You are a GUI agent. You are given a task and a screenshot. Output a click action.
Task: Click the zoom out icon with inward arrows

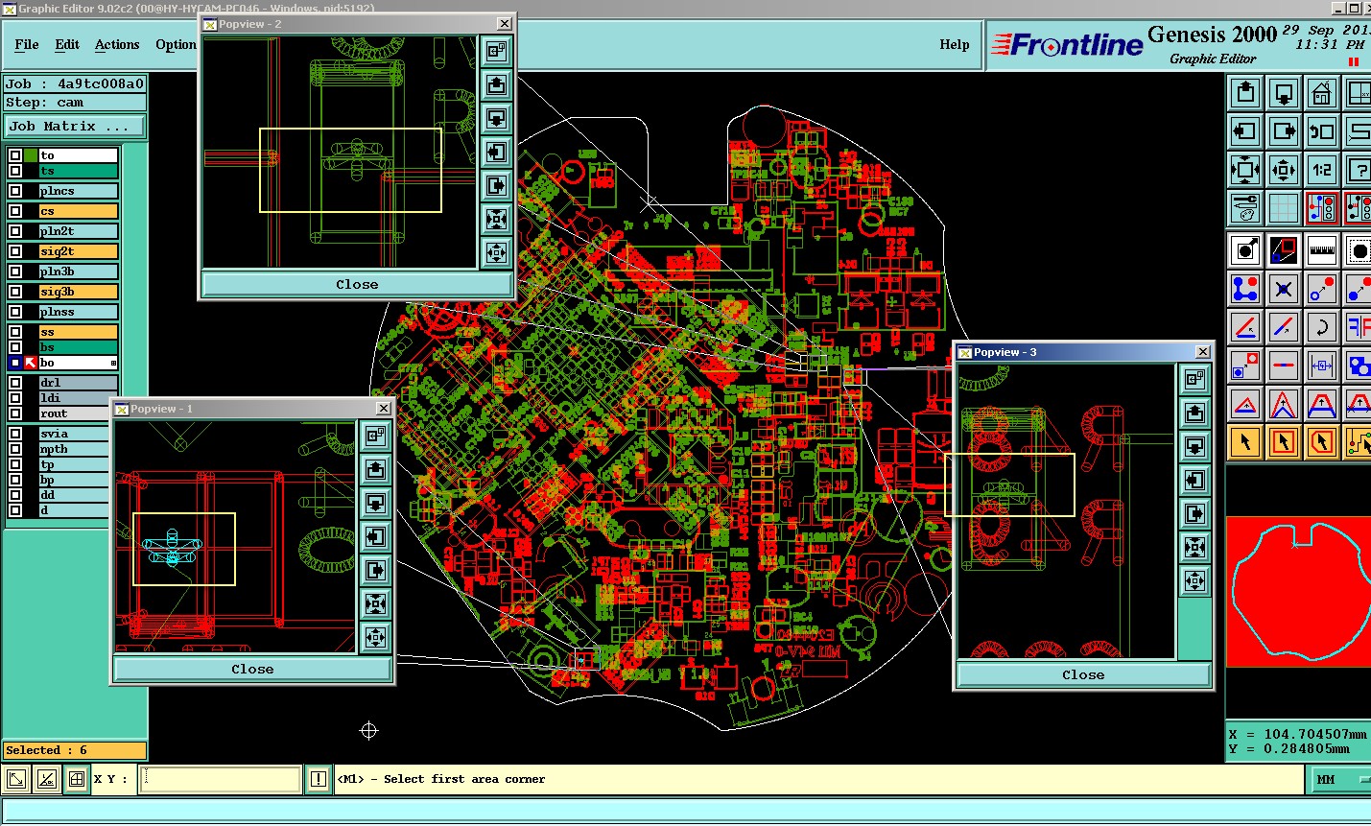[x=1284, y=170]
